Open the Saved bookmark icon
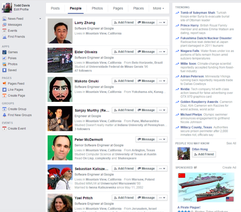 point(4,70)
